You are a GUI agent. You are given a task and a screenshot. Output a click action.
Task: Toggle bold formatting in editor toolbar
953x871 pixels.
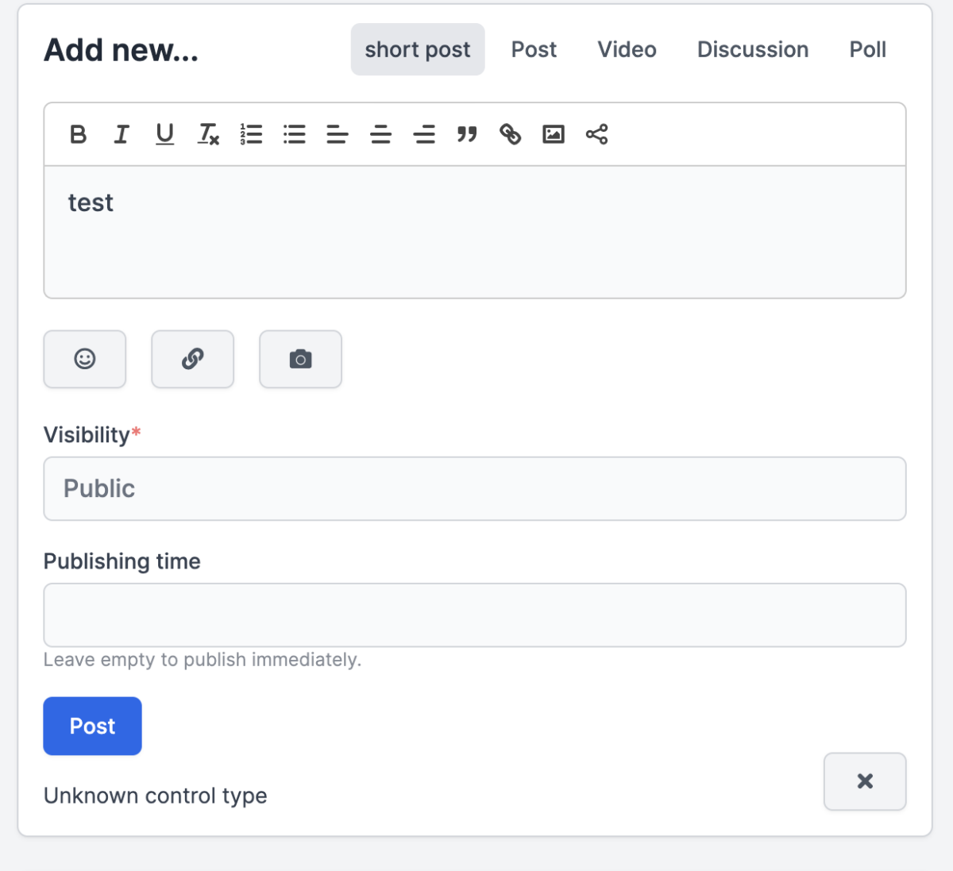(78, 134)
